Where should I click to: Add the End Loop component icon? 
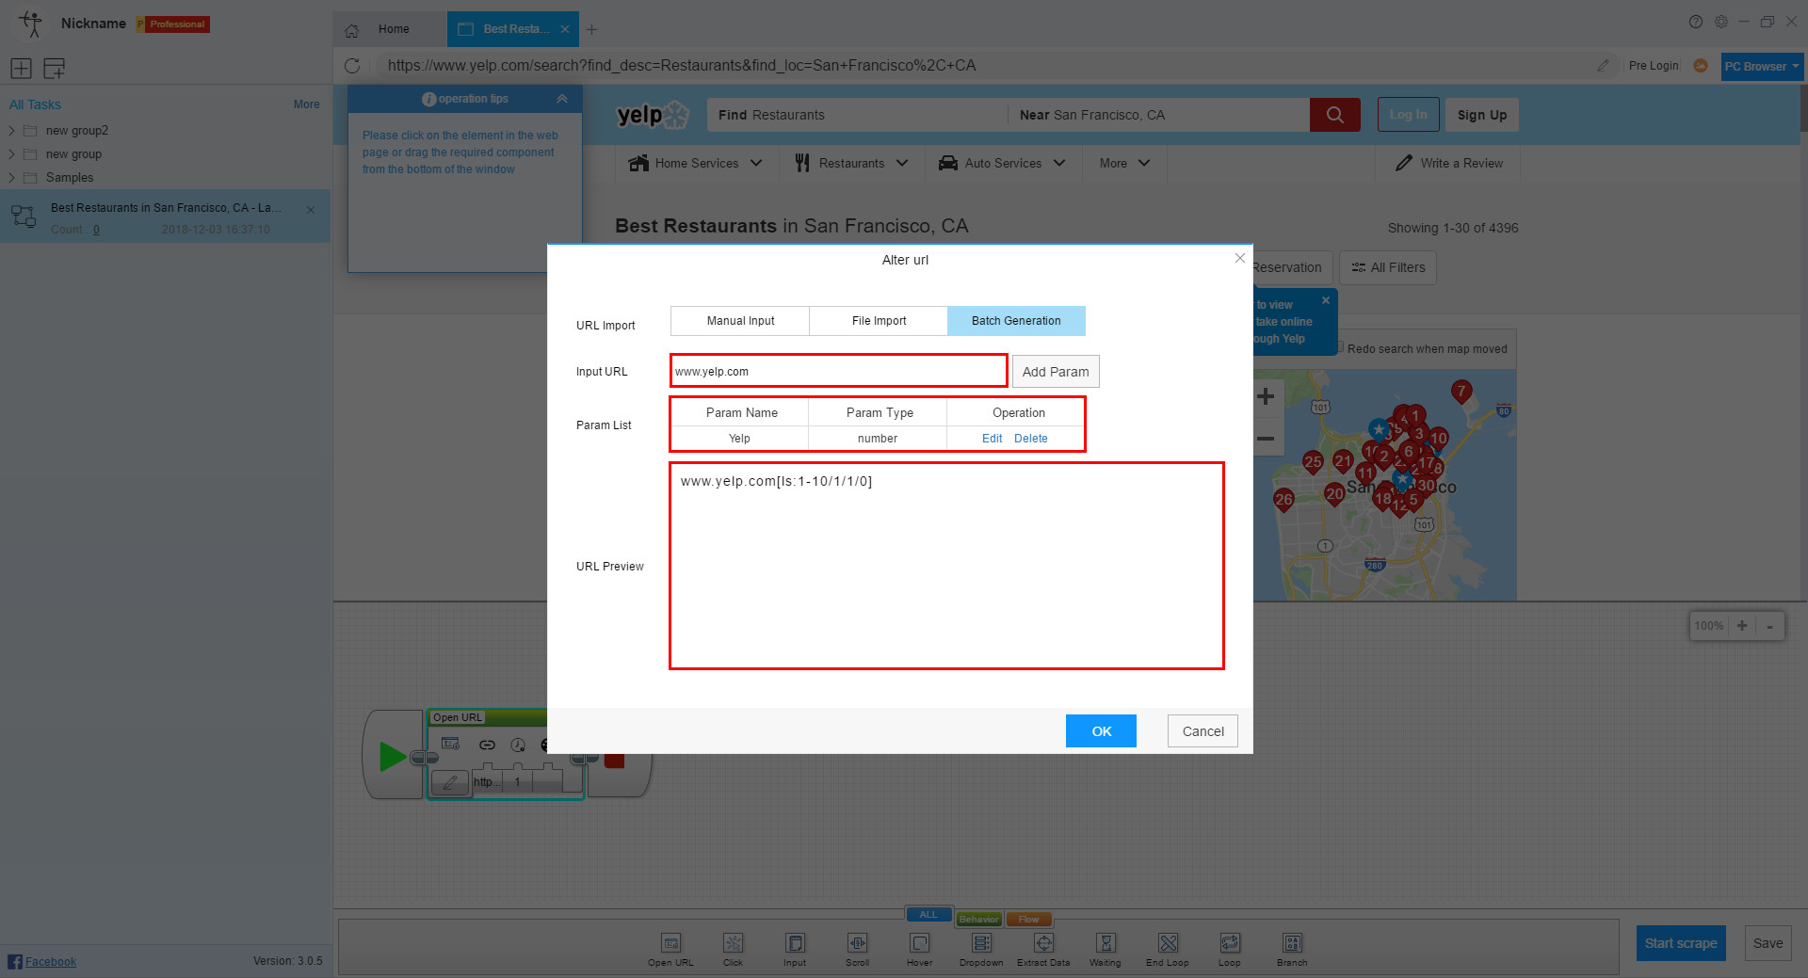click(1168, 943)
